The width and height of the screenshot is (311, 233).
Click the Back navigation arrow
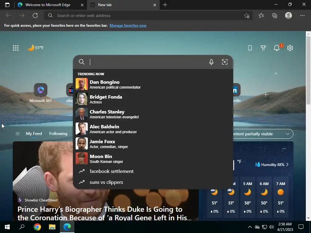[8, 15]
